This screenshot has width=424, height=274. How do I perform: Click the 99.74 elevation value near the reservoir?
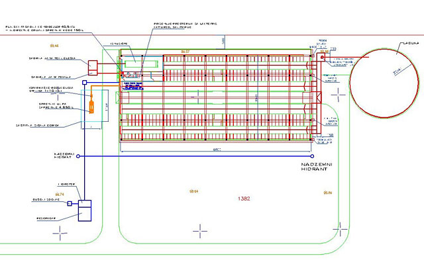pyautogui.click(x=60, y=195)
